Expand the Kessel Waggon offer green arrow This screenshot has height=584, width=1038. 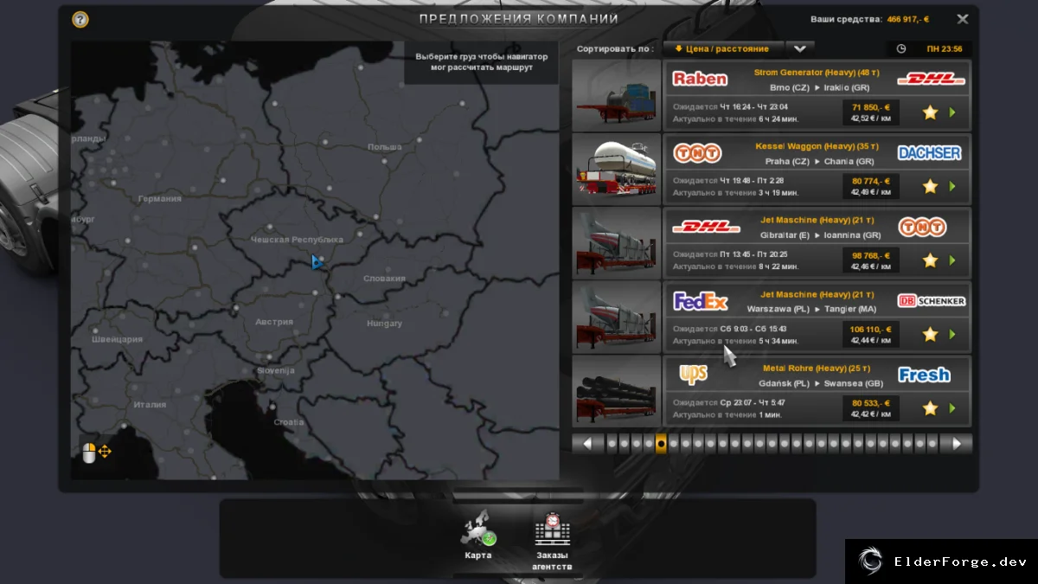point(952,186)
